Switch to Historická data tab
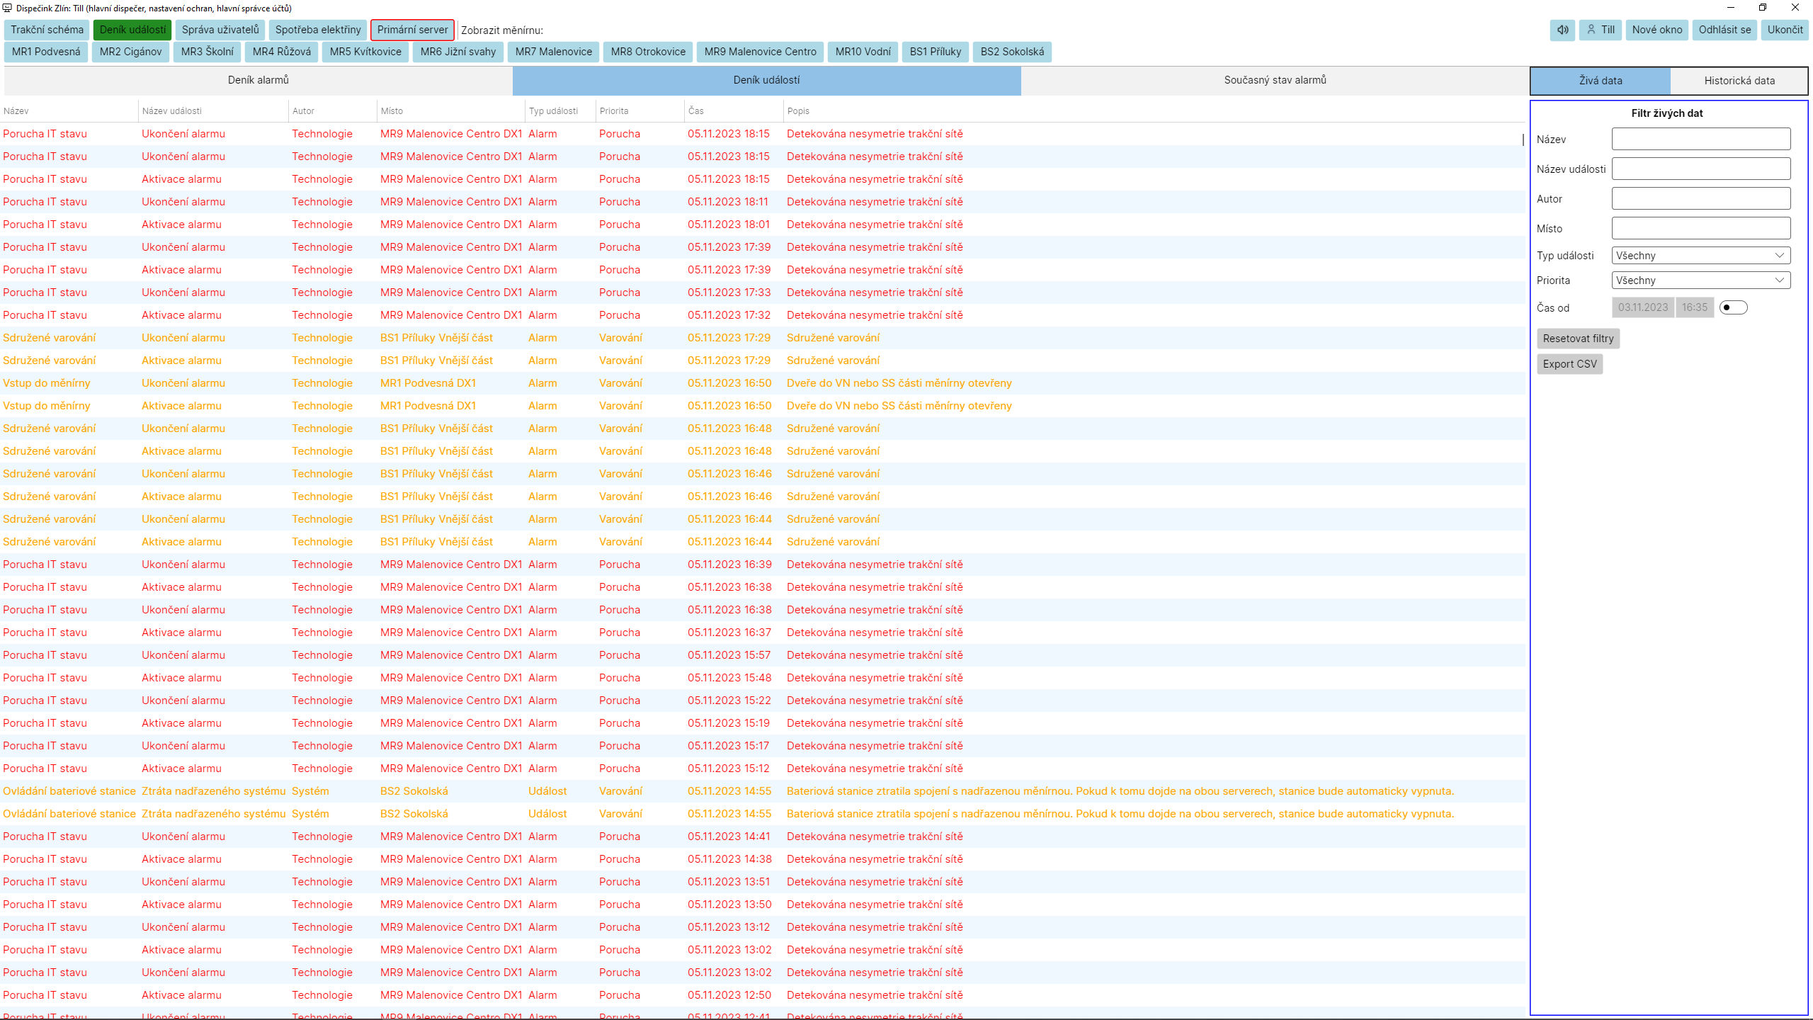 click(1739, 81)
